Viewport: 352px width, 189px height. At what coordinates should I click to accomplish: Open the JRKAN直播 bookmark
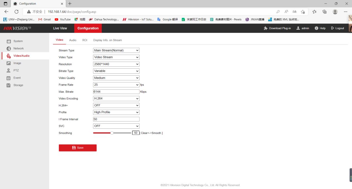[255, 19]
